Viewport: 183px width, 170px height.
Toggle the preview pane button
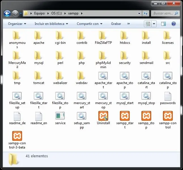pyautogui.click(x=163, y=24)
